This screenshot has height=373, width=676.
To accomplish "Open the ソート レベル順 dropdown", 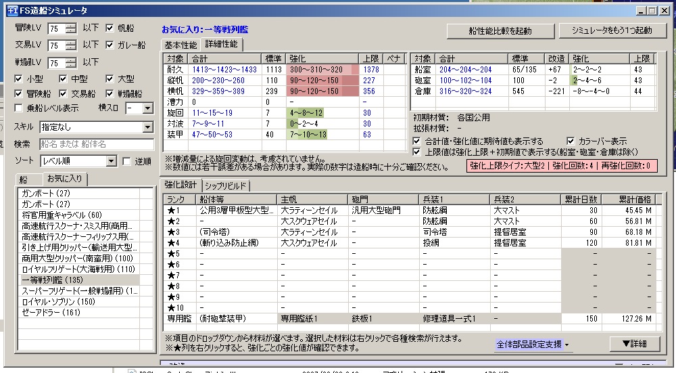I will point(112,162).
